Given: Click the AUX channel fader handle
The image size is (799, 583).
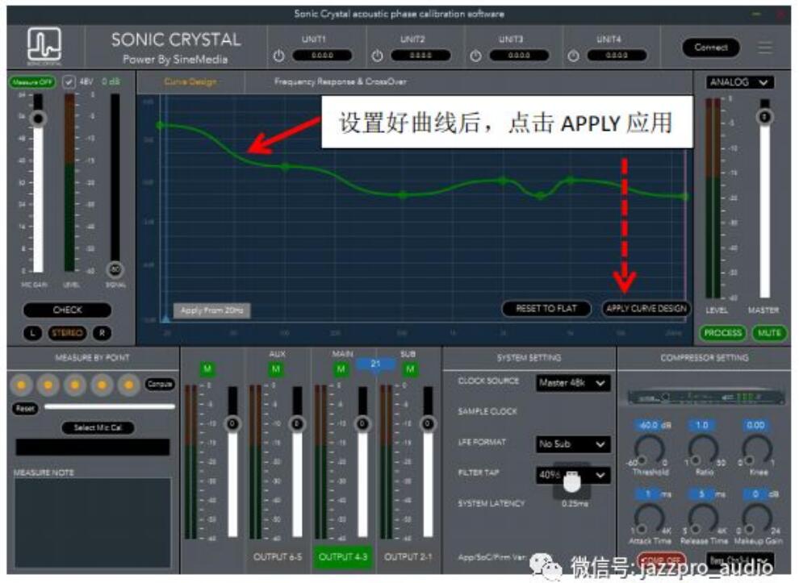Looking at the screenshot, I should tap(297, 423).
